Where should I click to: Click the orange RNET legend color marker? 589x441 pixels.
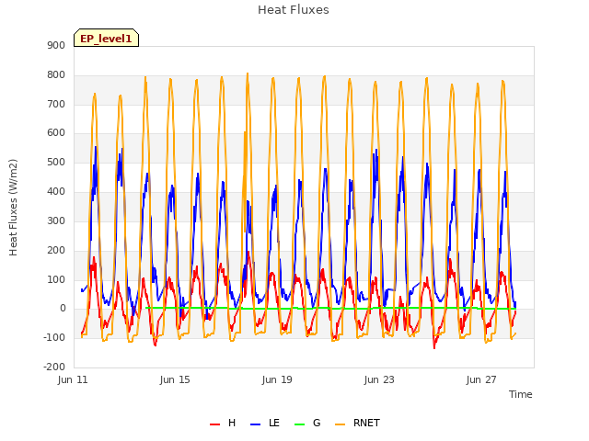tap(340, 424)
